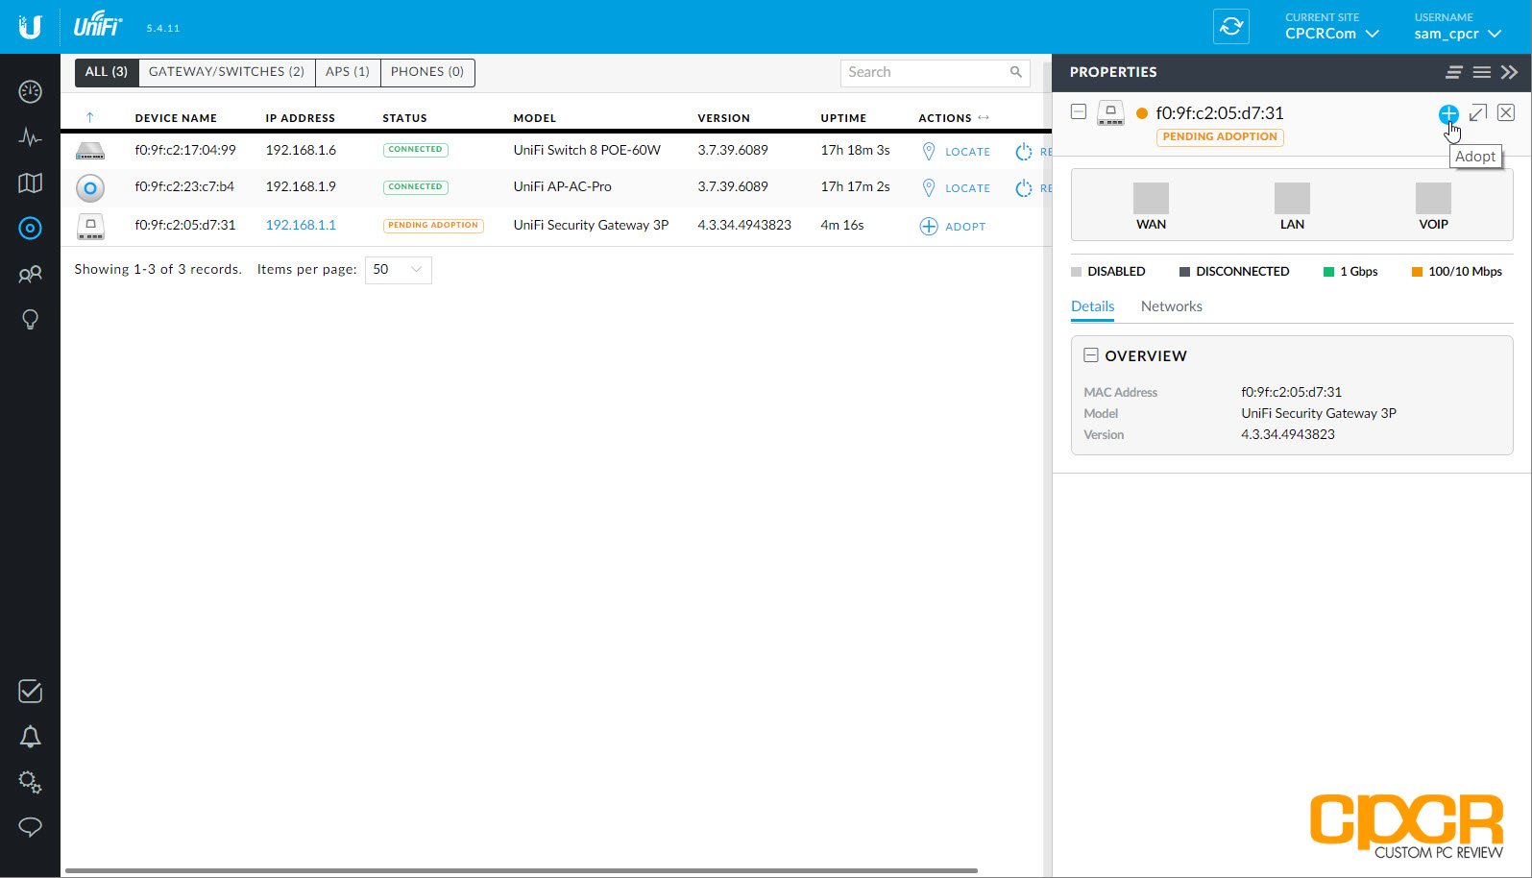
Task: Click the refresh button in top bar
Action: pos(1231,27)
